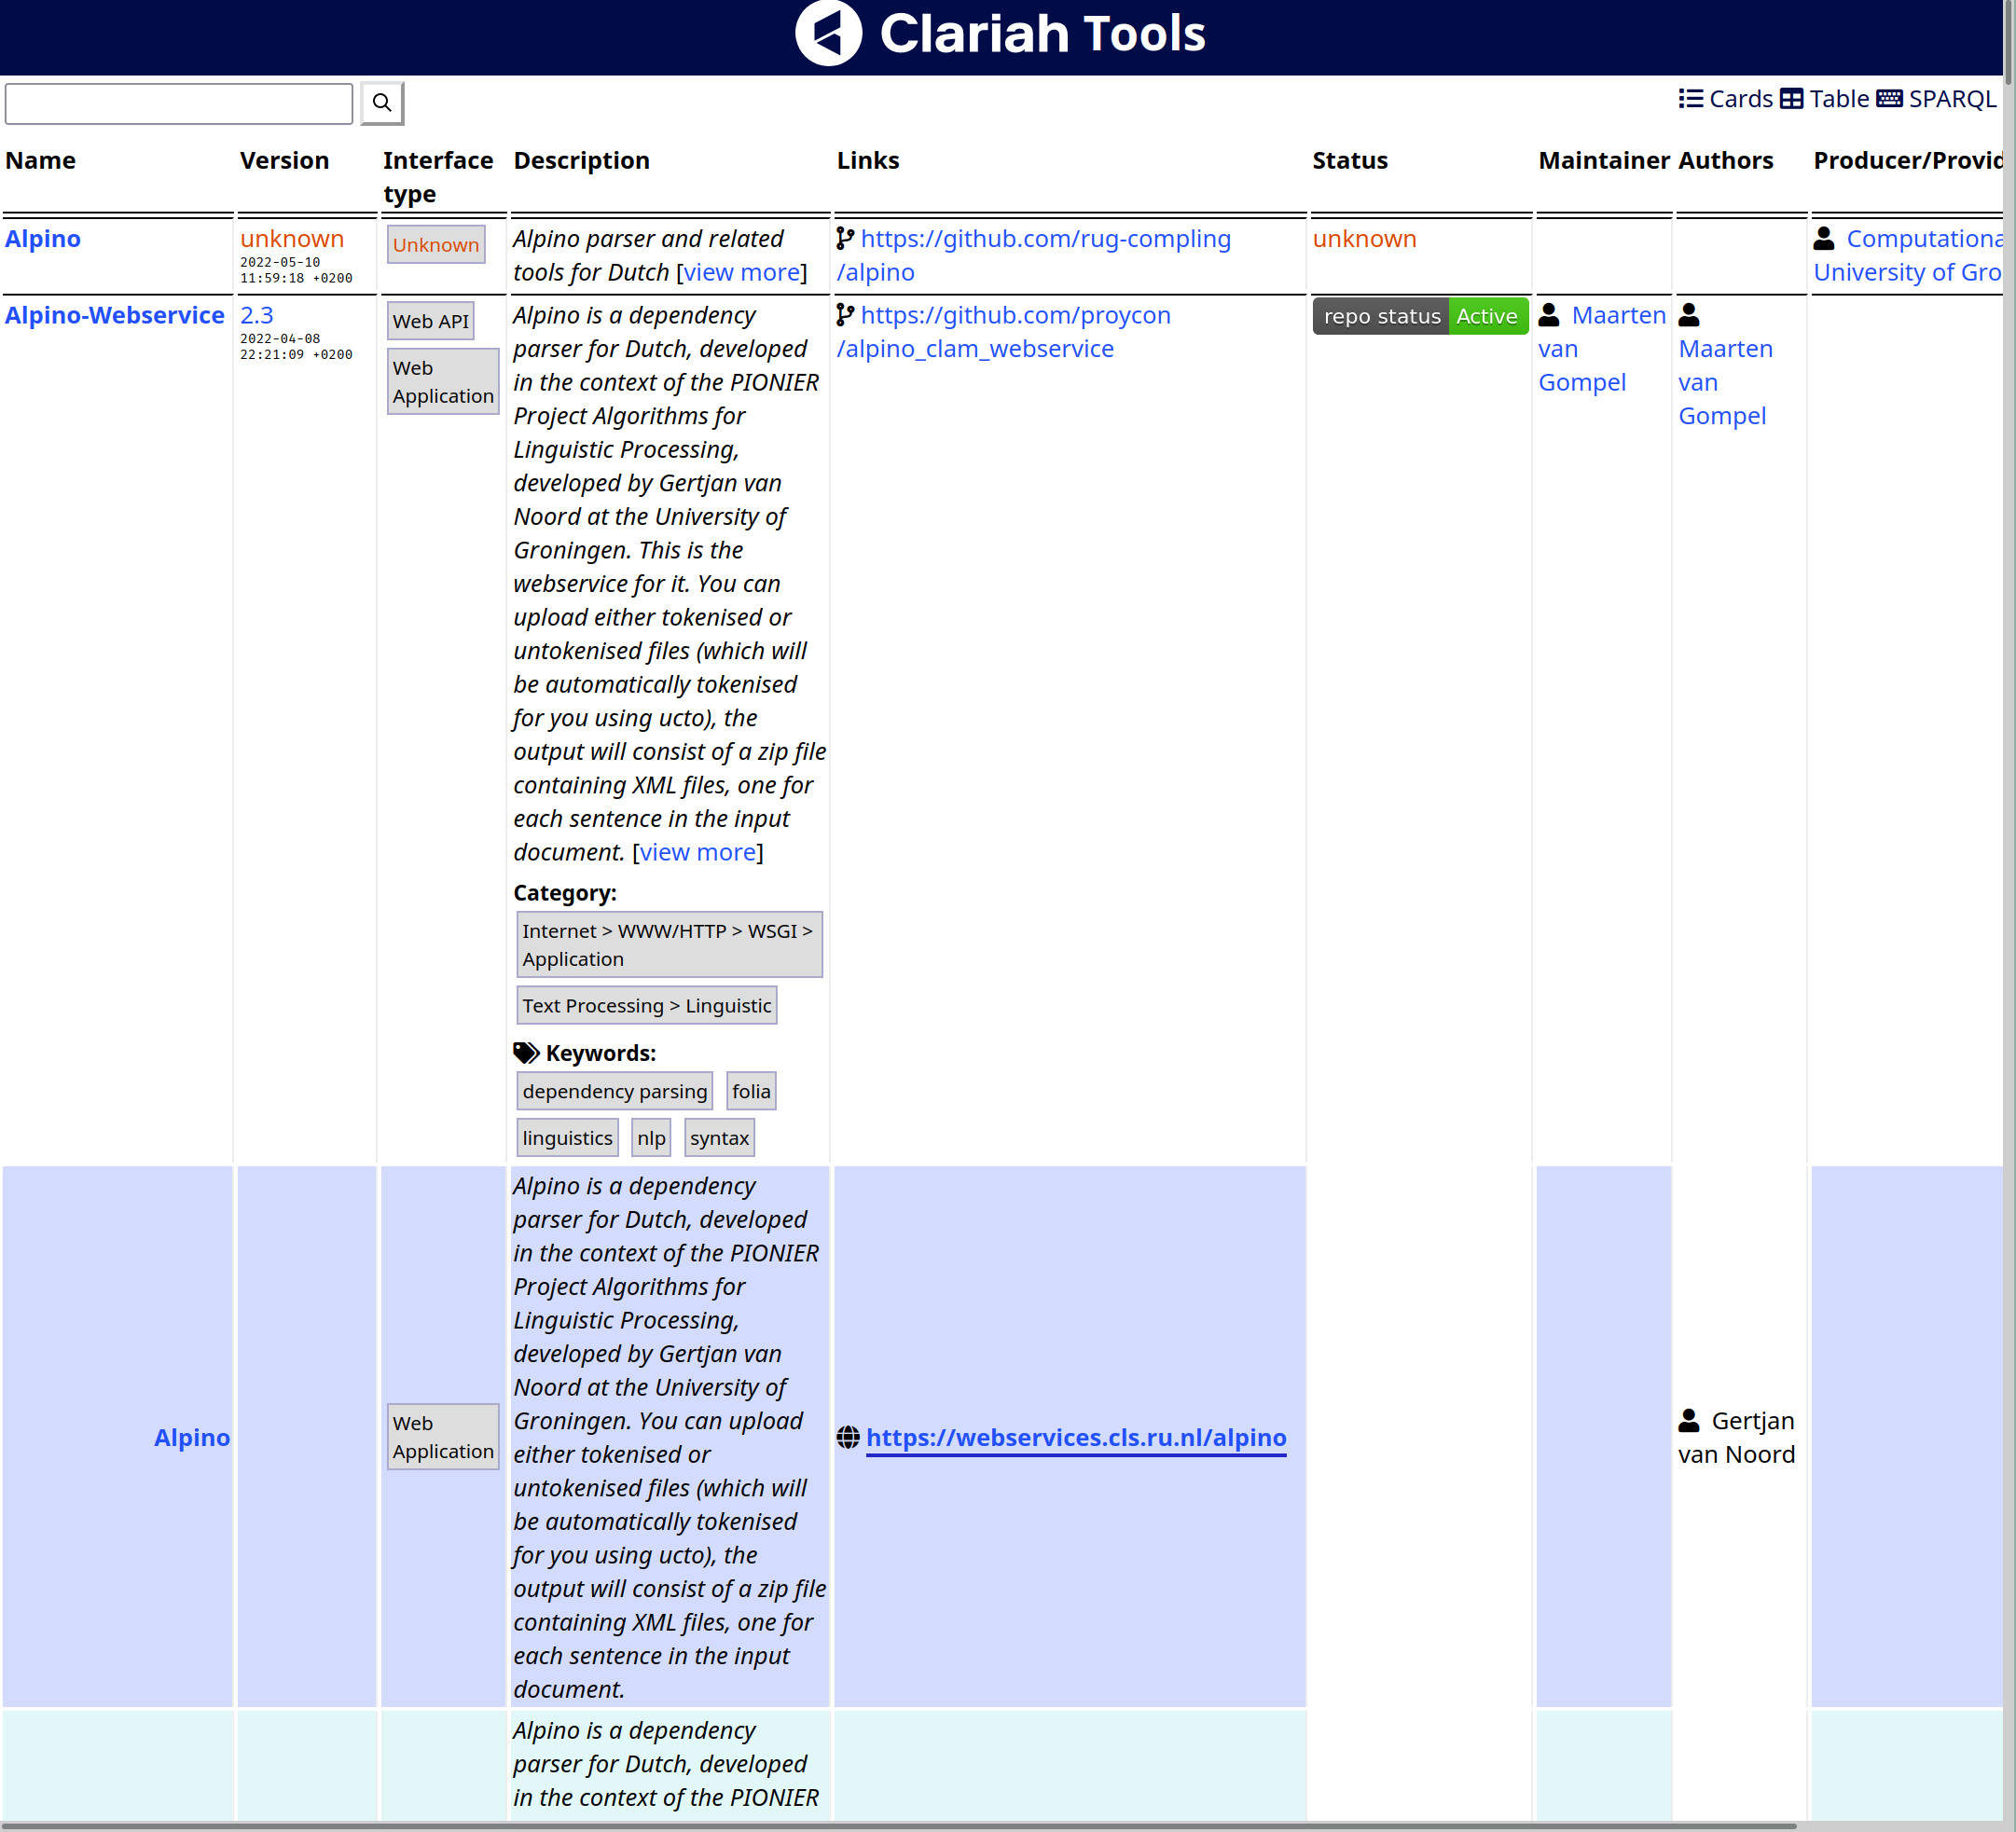Expand 'view more' in Alpino description

click(742, 272)
